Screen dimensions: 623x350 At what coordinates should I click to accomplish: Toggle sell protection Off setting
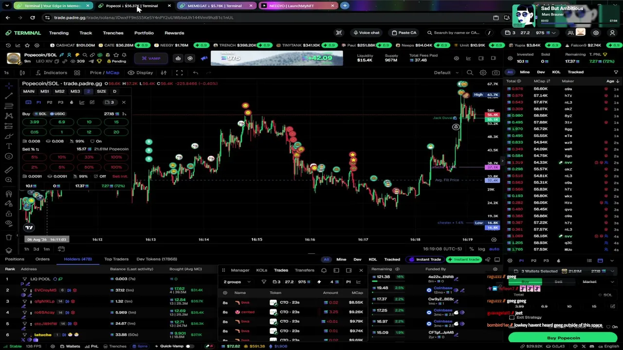tap(99, 176)
